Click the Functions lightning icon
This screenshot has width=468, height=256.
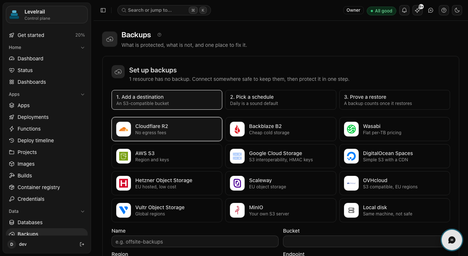[x=12, y=129]
